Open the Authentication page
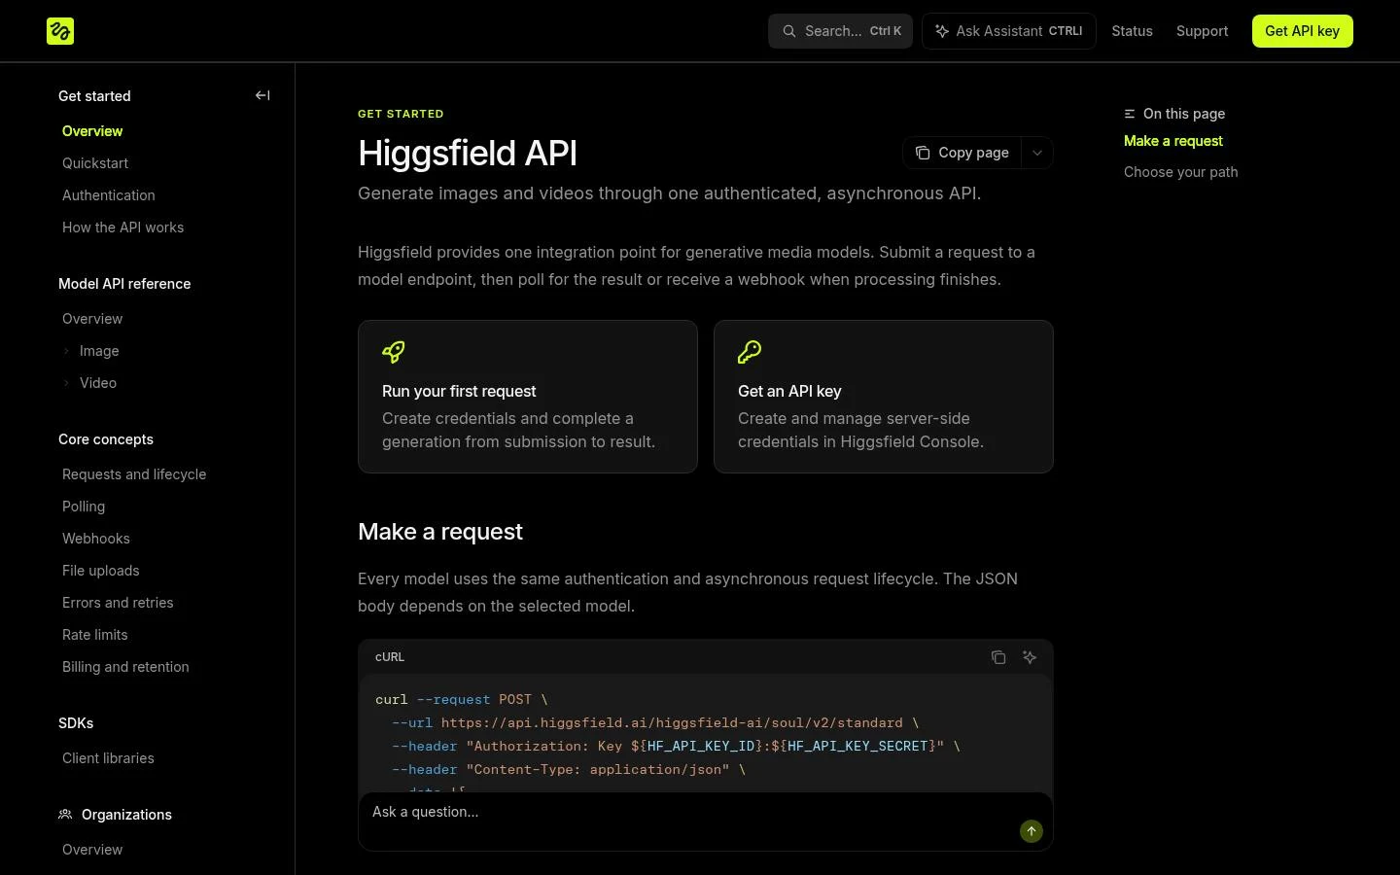The height and width of the screenshot is (875, 1400). [109, 195]
